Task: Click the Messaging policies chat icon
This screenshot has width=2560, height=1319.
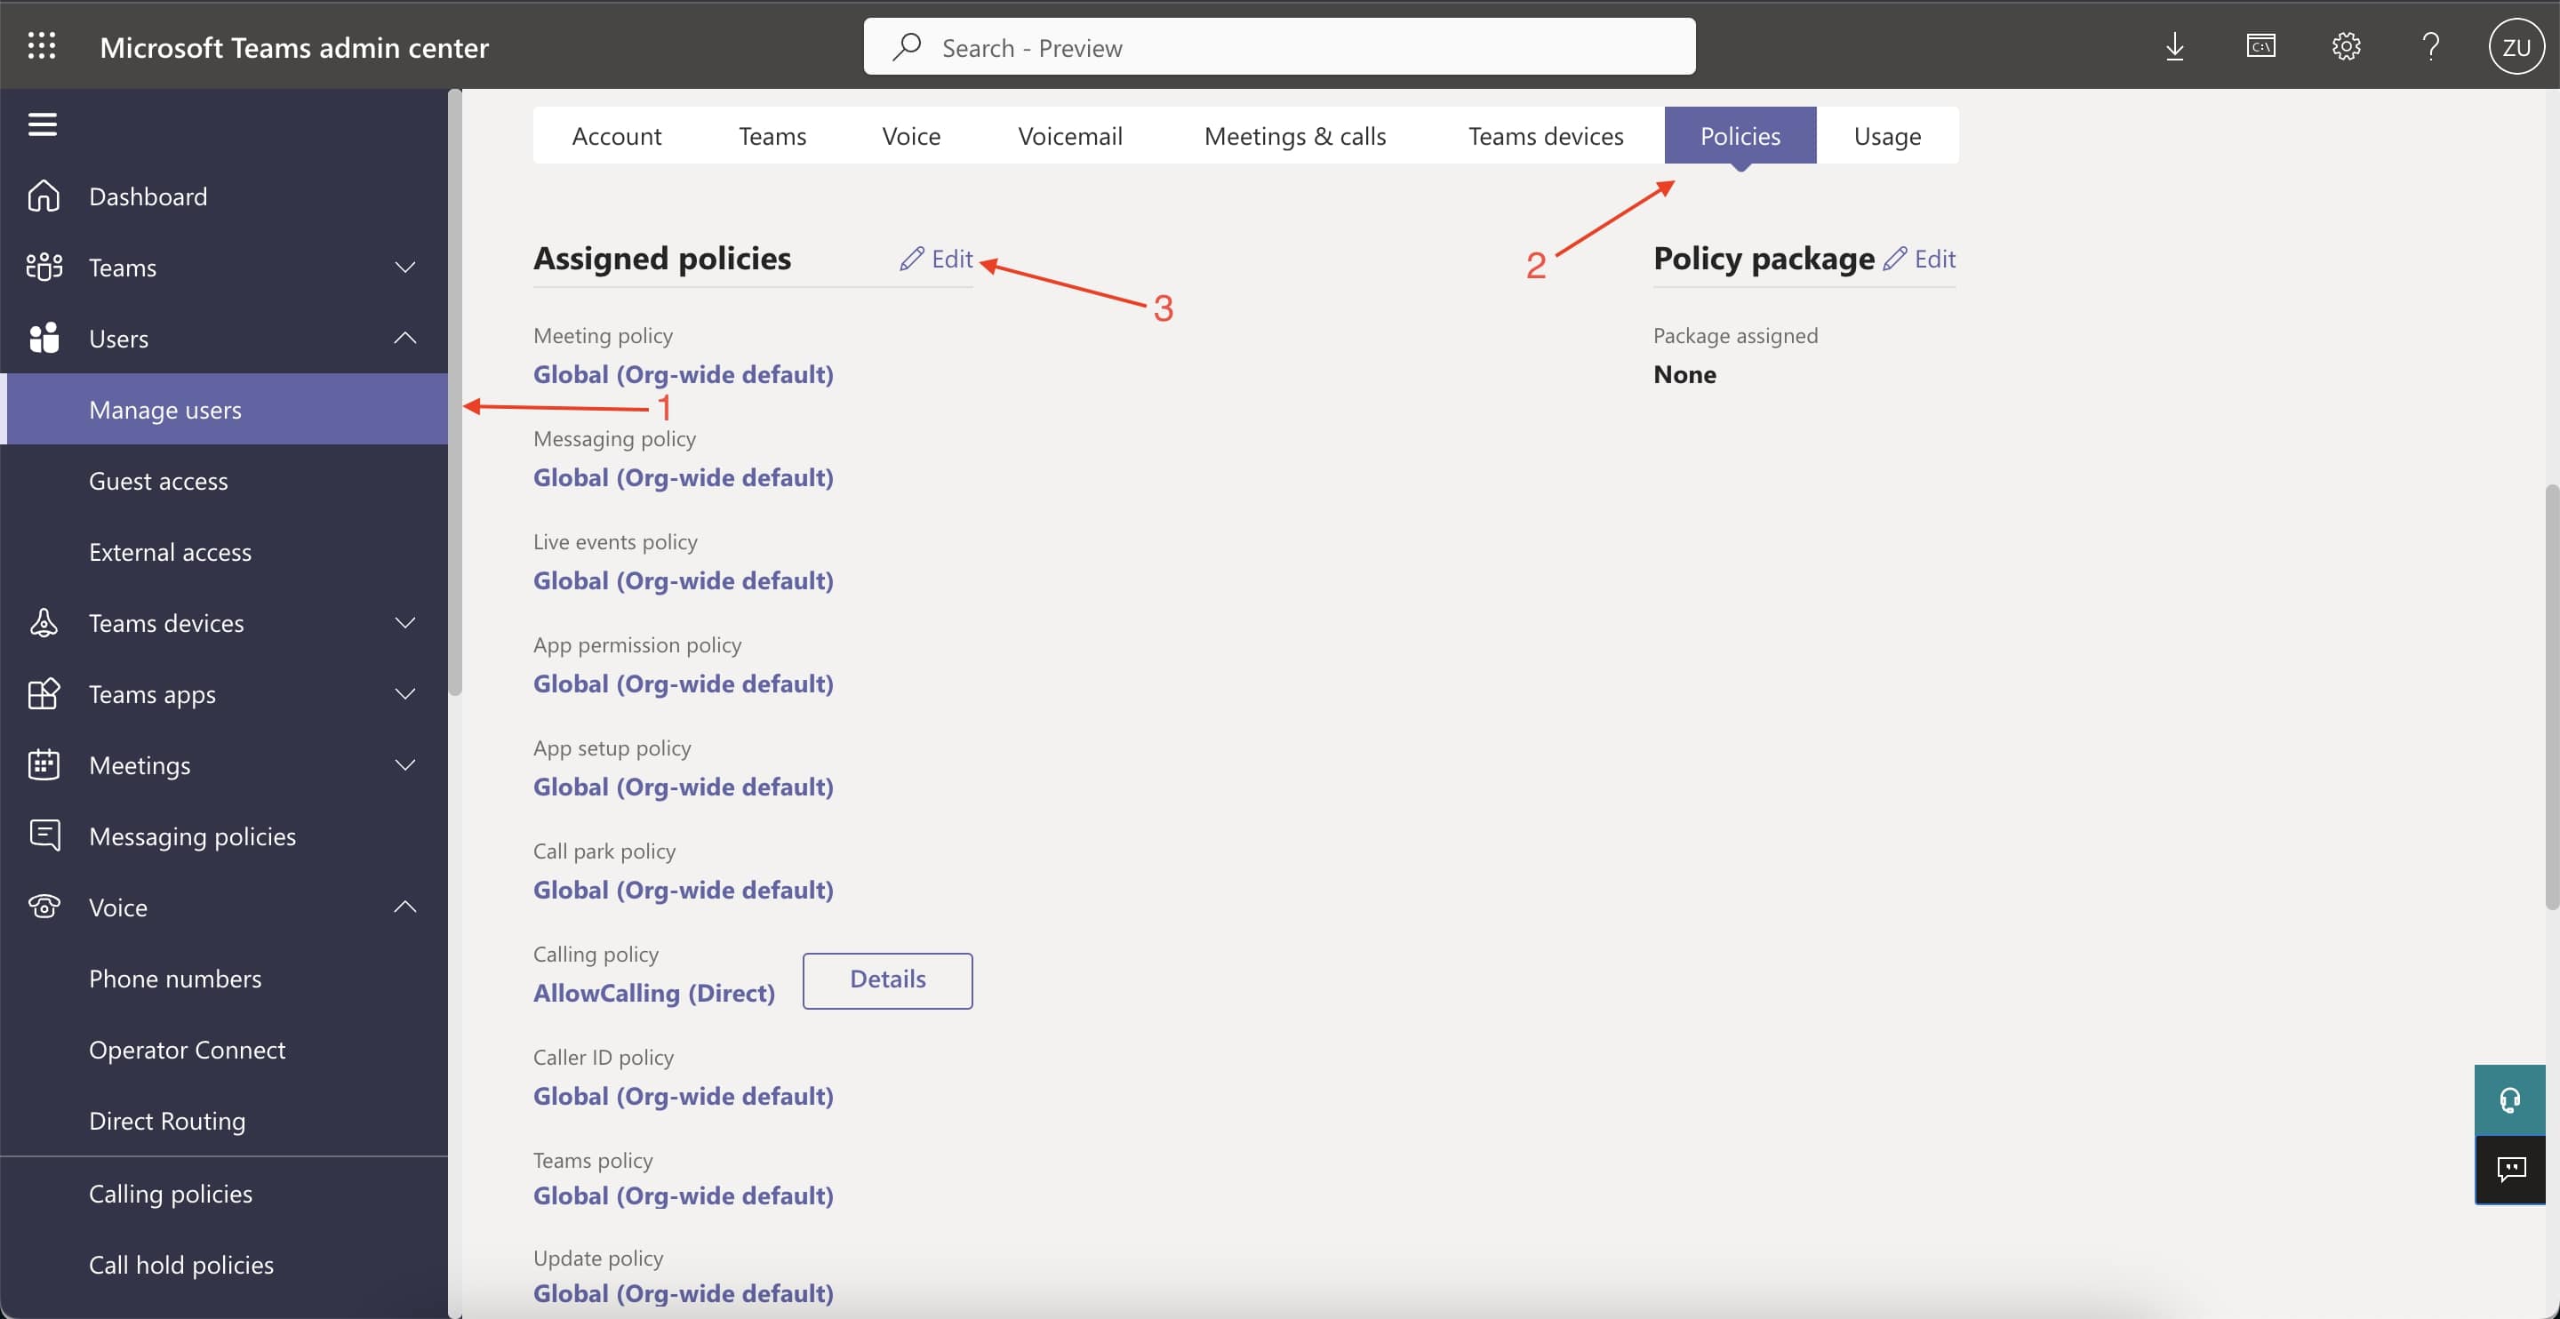Action: (44, 835)
